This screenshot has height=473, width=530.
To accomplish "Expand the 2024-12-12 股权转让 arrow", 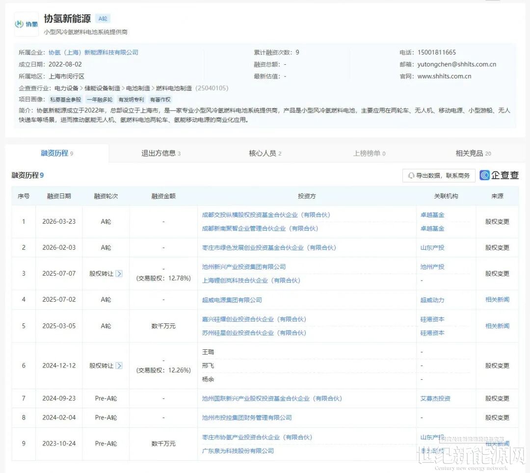I will tap(119, 366).
